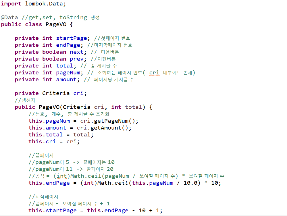This screenshot has height=216, width=287.
Task: Click 'PageVO' in the constructor signature
Action: 49,107
